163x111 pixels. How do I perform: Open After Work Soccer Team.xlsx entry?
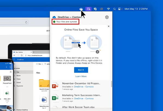click(78, 107)
